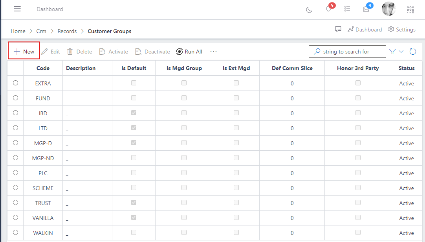Click Run All in toolbar
Image resolution: width=425 pixels, height=242 pixels.
coord(189,52)
